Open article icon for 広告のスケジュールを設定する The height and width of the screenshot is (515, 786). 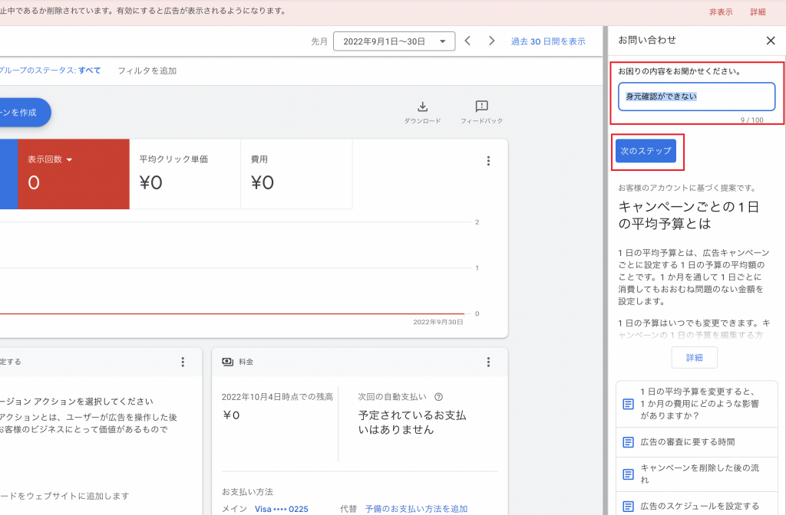pos(628,506)
